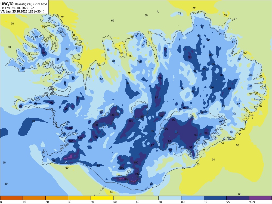
Task: Click the humidity value '72' on the map
Action: pyautogui.click(x=180, y=14)
